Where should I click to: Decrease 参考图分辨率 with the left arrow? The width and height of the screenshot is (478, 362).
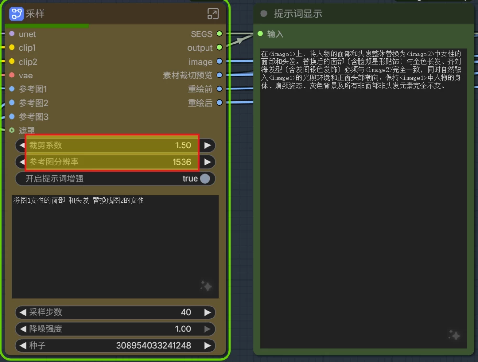tap(22, 162)
